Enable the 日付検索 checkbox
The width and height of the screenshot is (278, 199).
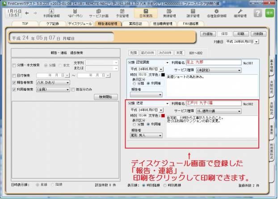point(14,75)
